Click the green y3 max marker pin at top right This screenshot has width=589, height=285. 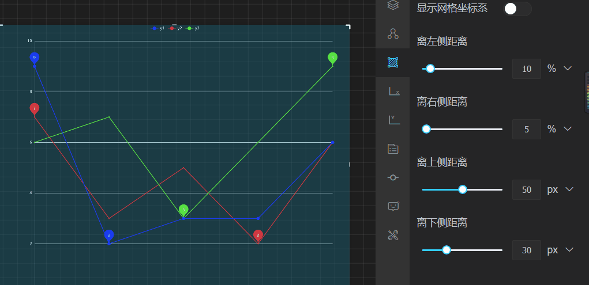[x=332, y=58]
